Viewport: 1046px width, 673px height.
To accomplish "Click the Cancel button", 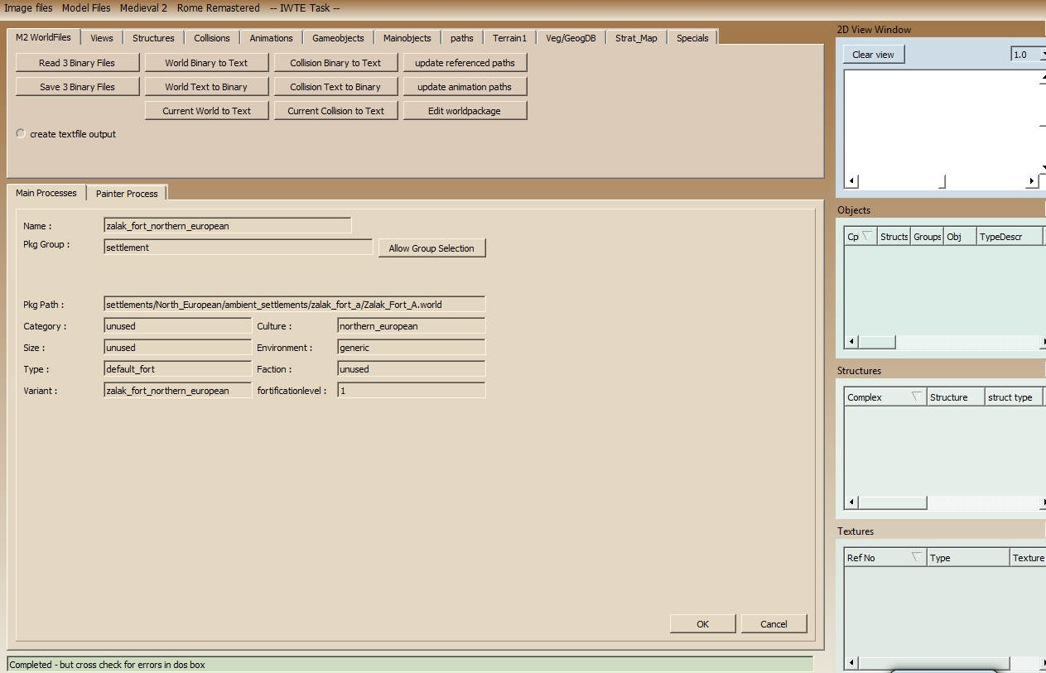I will click(774, 624).
